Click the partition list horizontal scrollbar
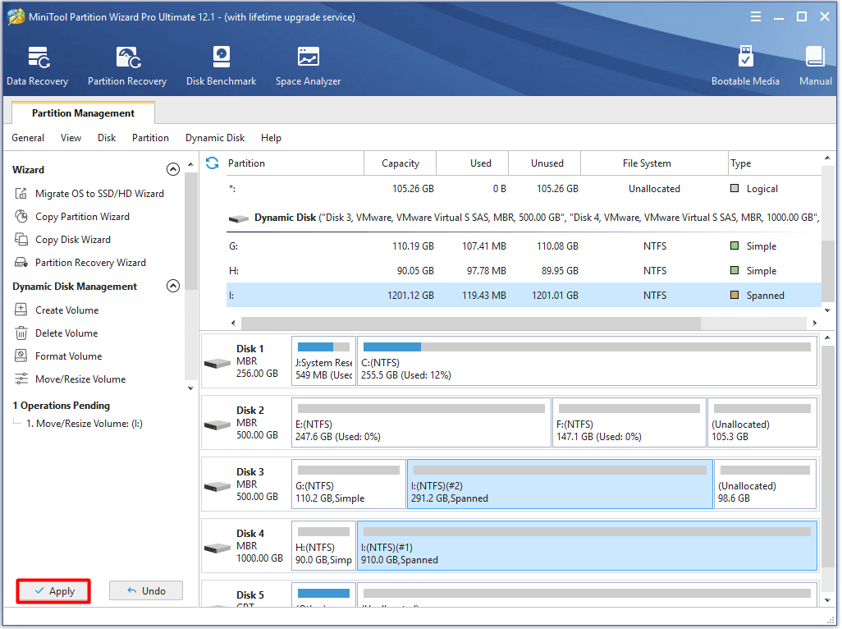The image size is (842, 629). [x=470, y=323]
